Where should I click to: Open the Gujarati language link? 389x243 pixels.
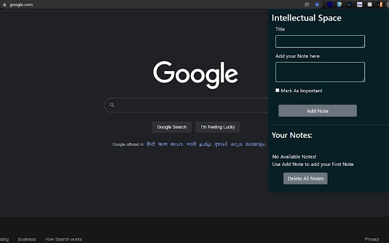click(x=221, y=144)
